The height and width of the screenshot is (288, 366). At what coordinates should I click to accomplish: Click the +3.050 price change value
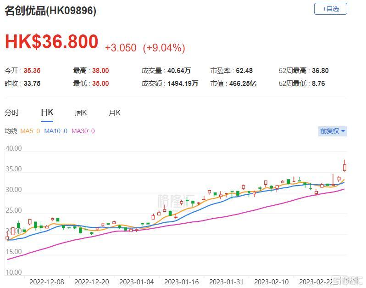(x=121, y=48)
